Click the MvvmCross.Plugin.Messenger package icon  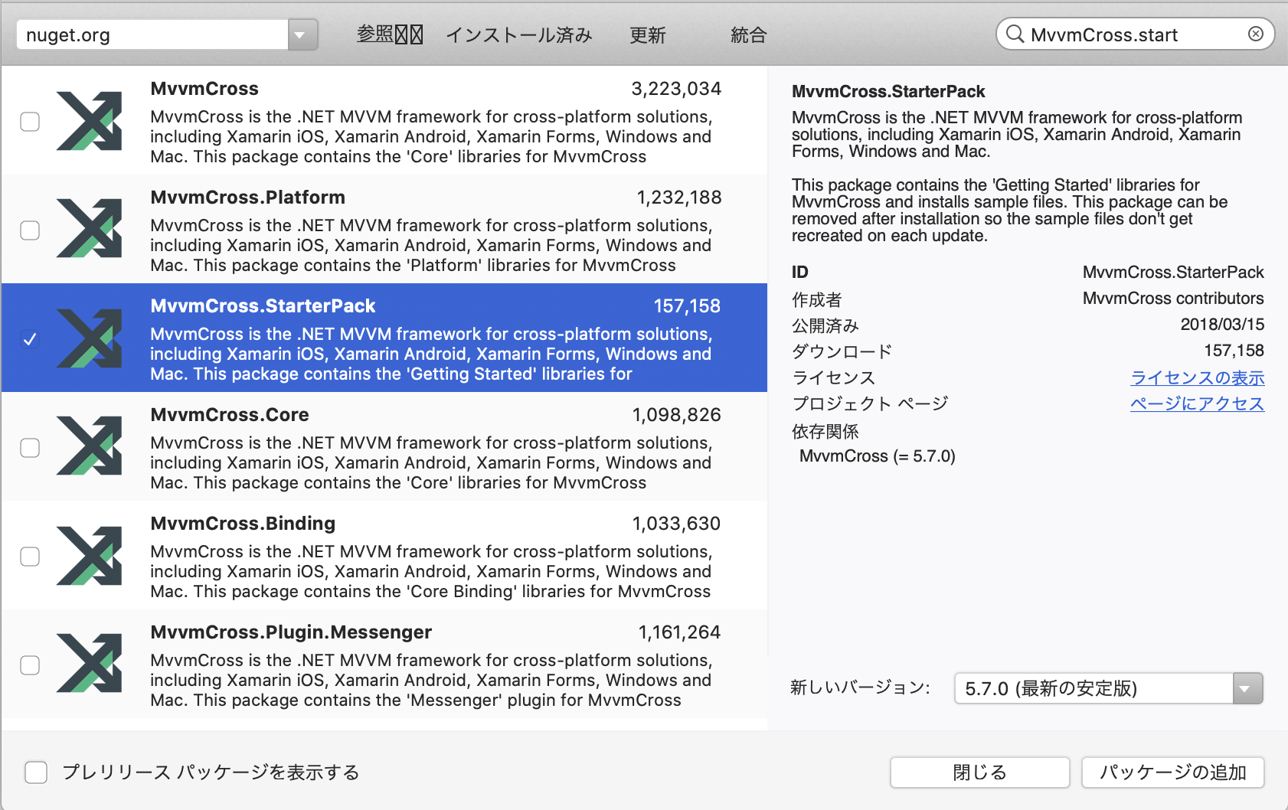click(89, 665)
